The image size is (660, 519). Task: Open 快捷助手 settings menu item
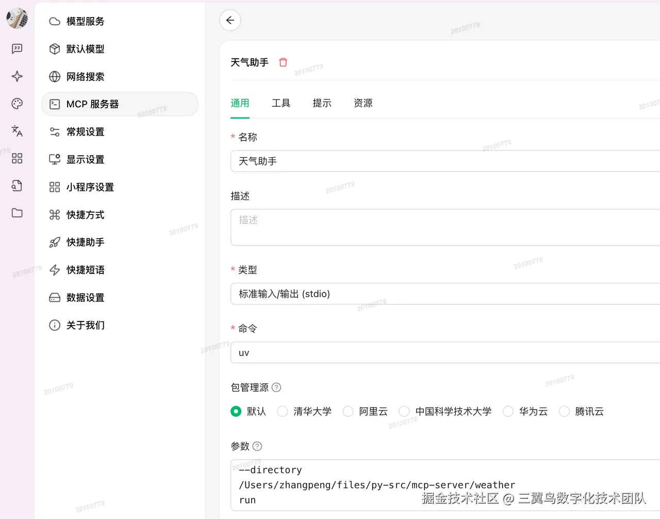click(x=120, y=242)
